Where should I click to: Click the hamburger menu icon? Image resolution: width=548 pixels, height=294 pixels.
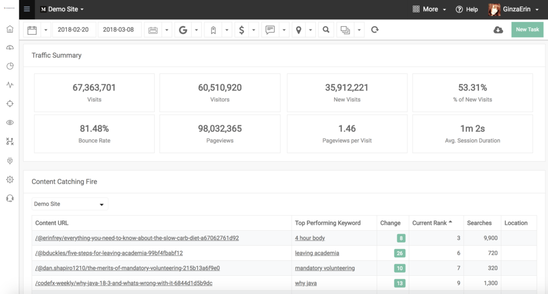pyautogui.click(x=27, y=9)
